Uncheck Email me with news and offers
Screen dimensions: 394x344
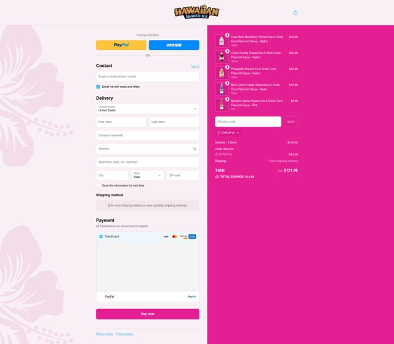[x=98, y=87]
